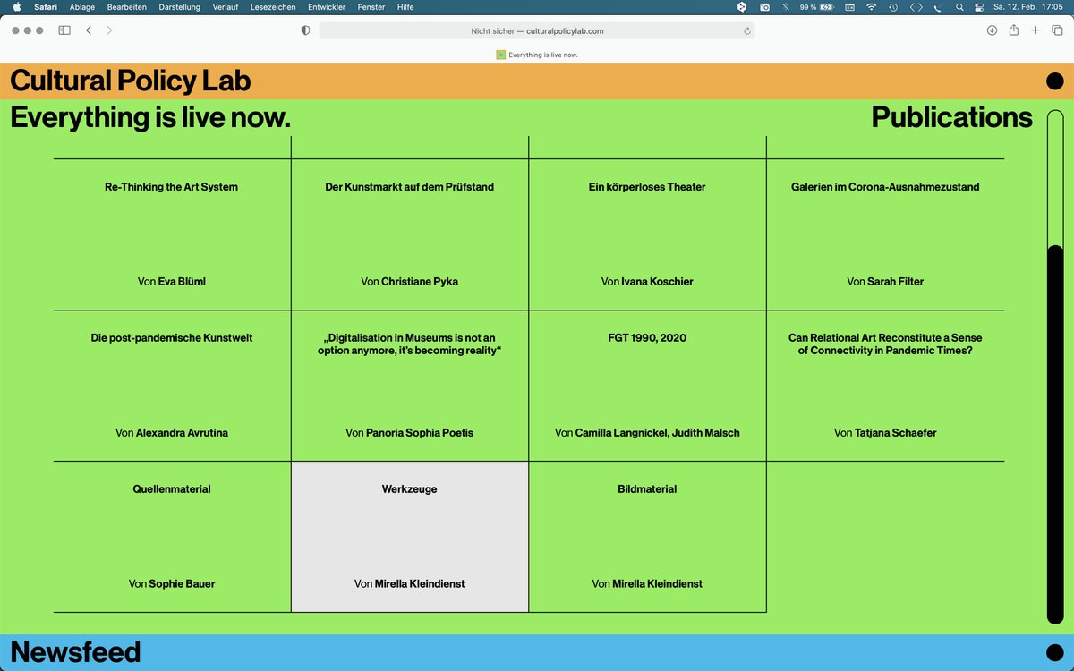Viewport: 1074px width, 671px height.
Task: Go back using the back chevron
Action: coord(88,30)
